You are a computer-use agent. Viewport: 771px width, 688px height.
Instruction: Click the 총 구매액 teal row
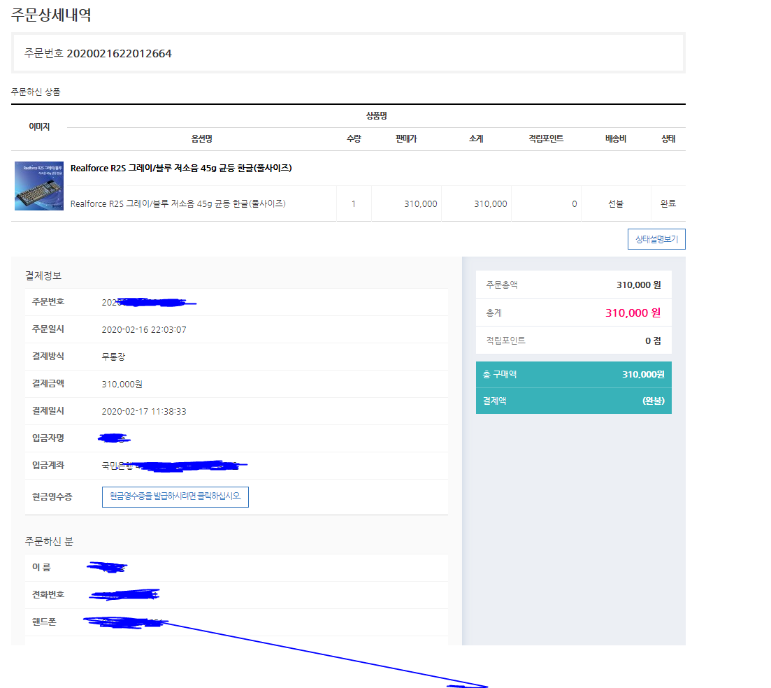[574, 375]
